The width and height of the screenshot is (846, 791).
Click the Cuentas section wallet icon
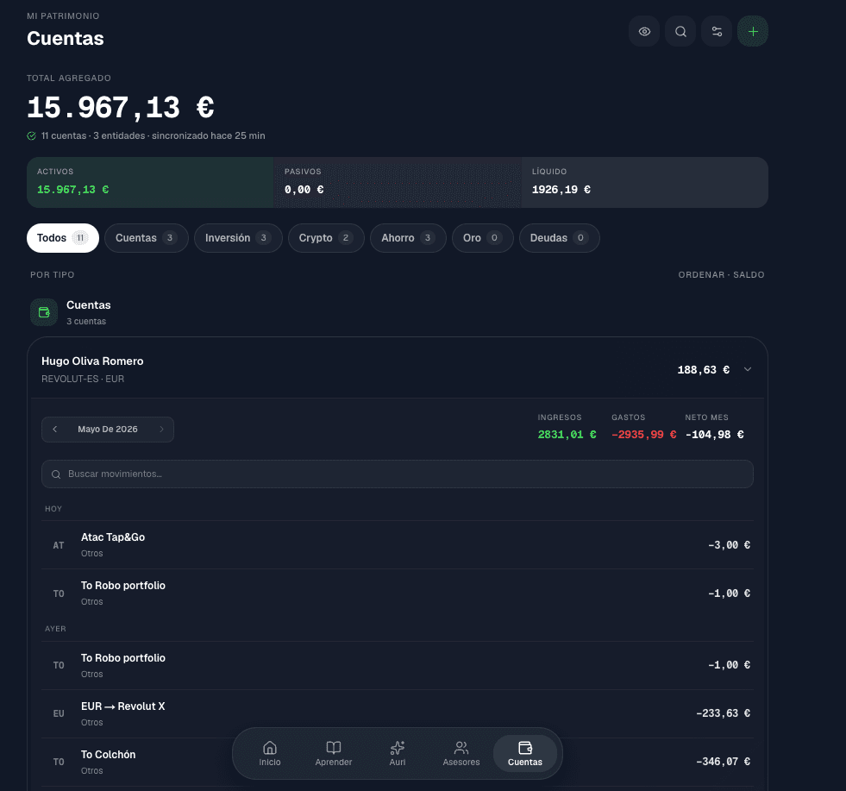point(44,312)
